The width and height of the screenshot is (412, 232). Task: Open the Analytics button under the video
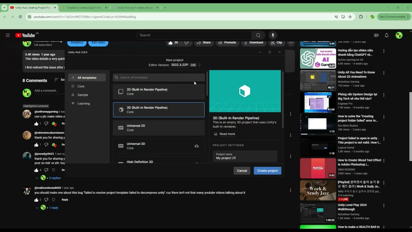tap(77, 43)
